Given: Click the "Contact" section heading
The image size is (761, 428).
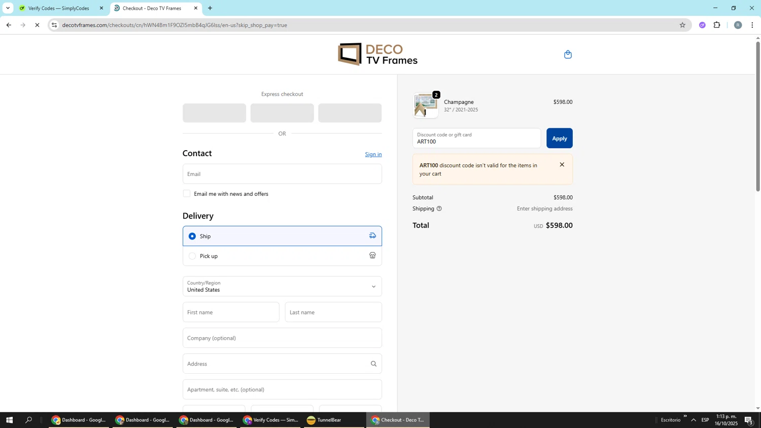Looking at the screenshot, I should point(197,153).
